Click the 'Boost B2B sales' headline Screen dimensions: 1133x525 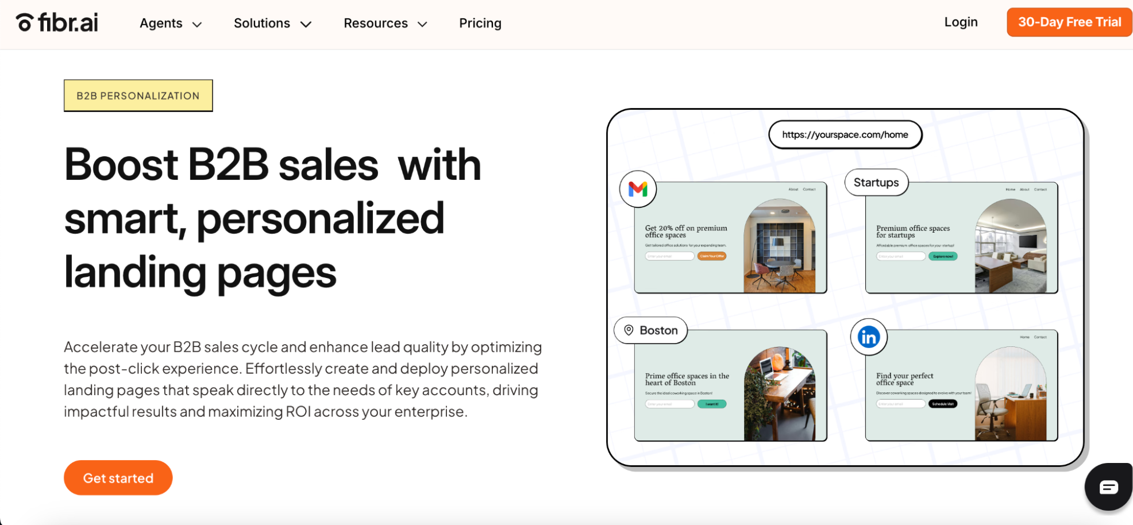(273, 218)
